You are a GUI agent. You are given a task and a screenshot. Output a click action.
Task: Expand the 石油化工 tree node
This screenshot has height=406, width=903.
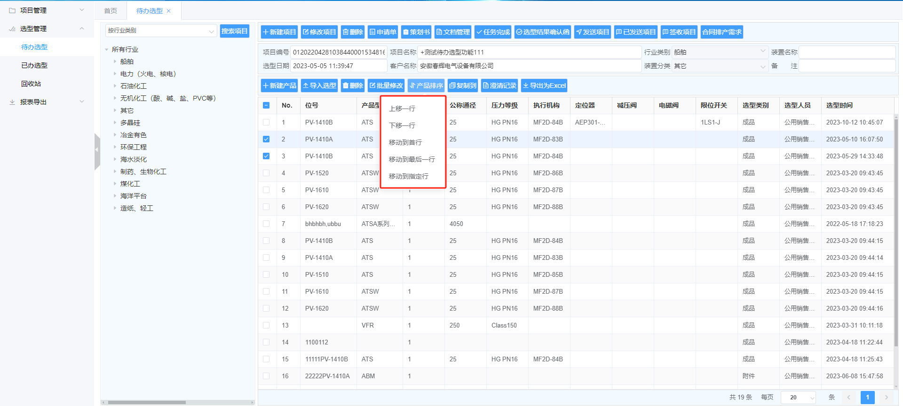tap(115, 86)
